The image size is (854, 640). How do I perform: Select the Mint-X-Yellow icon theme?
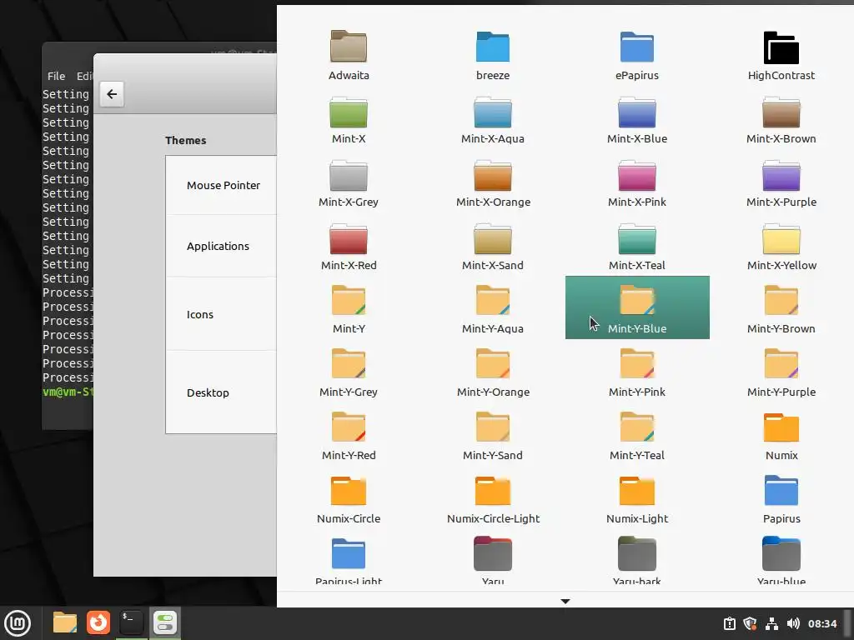point(781,245)
